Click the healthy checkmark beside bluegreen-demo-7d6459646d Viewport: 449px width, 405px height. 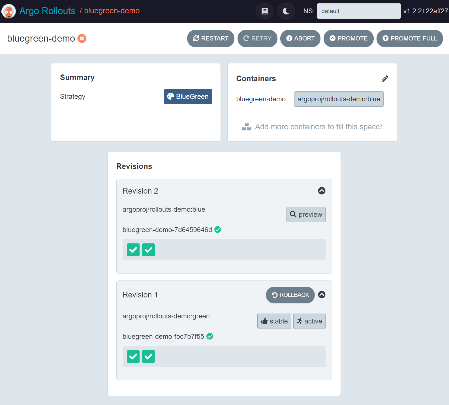[218, 230]
